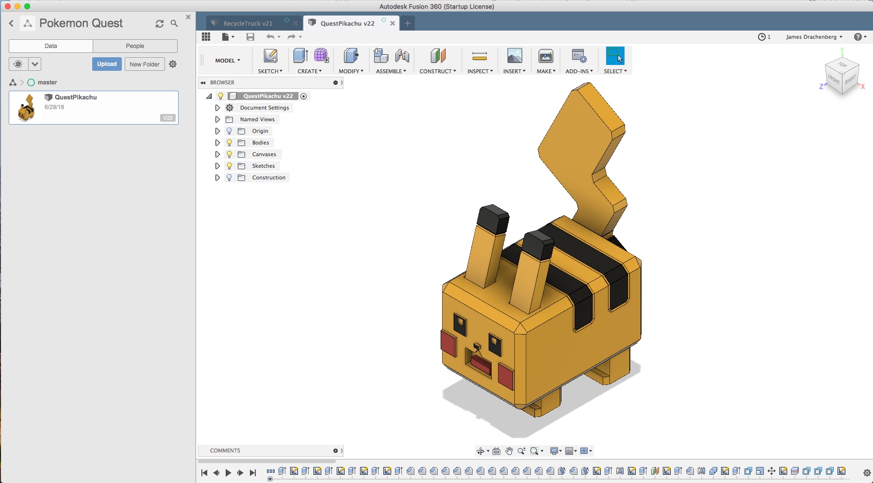Select the Joint assemble icon

402,56
